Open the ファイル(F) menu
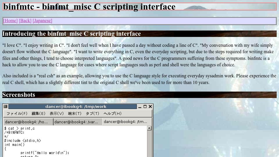Viewport: 279px width, 157px height. [x=17, y=114]
